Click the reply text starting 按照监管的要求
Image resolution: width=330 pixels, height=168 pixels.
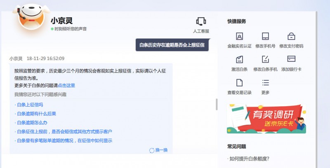[90, 75]
